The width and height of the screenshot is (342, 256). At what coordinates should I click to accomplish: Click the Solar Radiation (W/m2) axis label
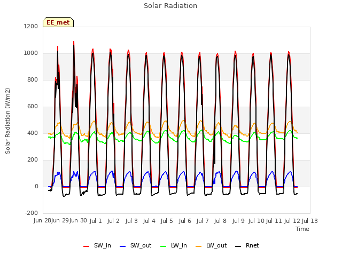7,121
